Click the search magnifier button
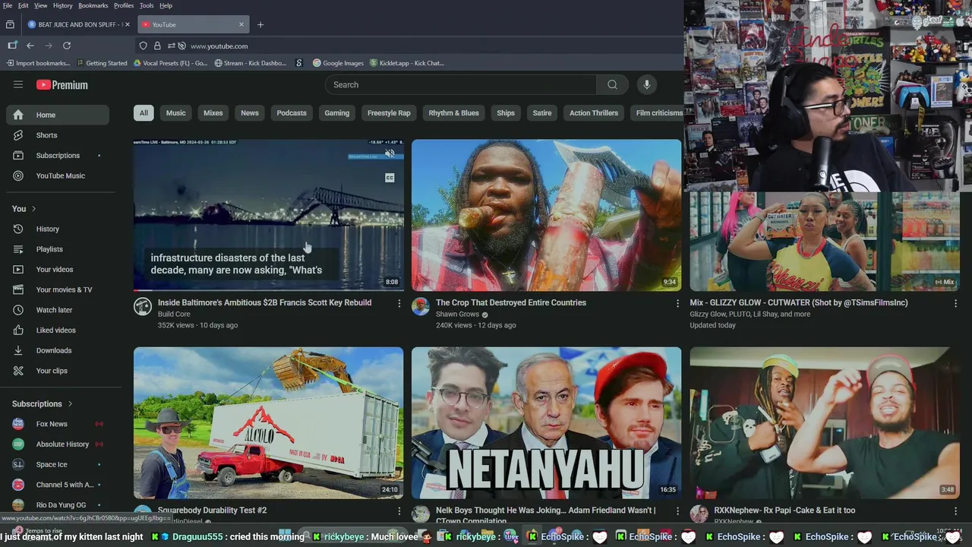972x547 pixels. pos(612,84)
